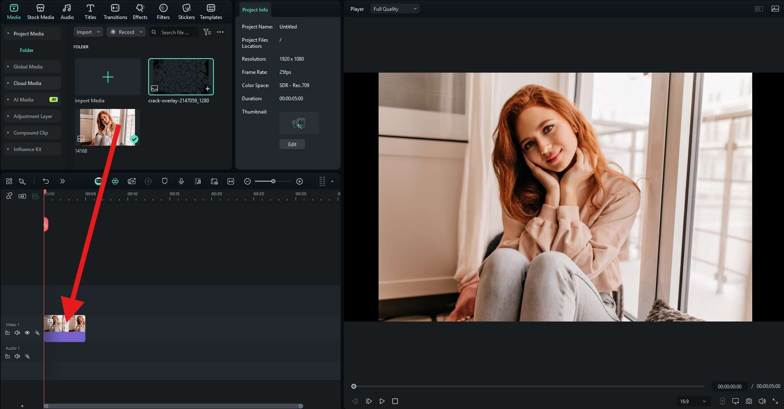The height and width of the screenshot is (409, 784).
Task: Expand the Cloud Media section
Action: (x=33, y=83)
